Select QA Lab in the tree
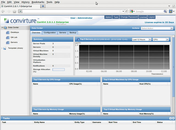Image resolution: width=176 pixels, height=130 pixels. point(14,37)
